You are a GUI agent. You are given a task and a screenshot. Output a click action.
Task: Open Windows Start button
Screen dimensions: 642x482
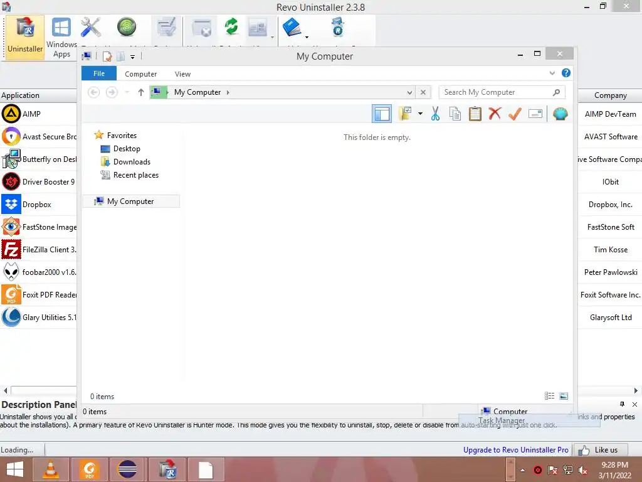pyautogui.click(x=15, y=469)
